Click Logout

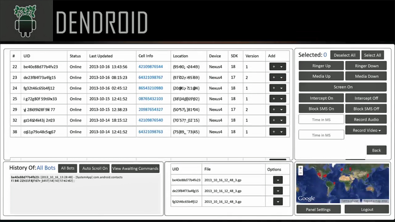coord(367,209)
